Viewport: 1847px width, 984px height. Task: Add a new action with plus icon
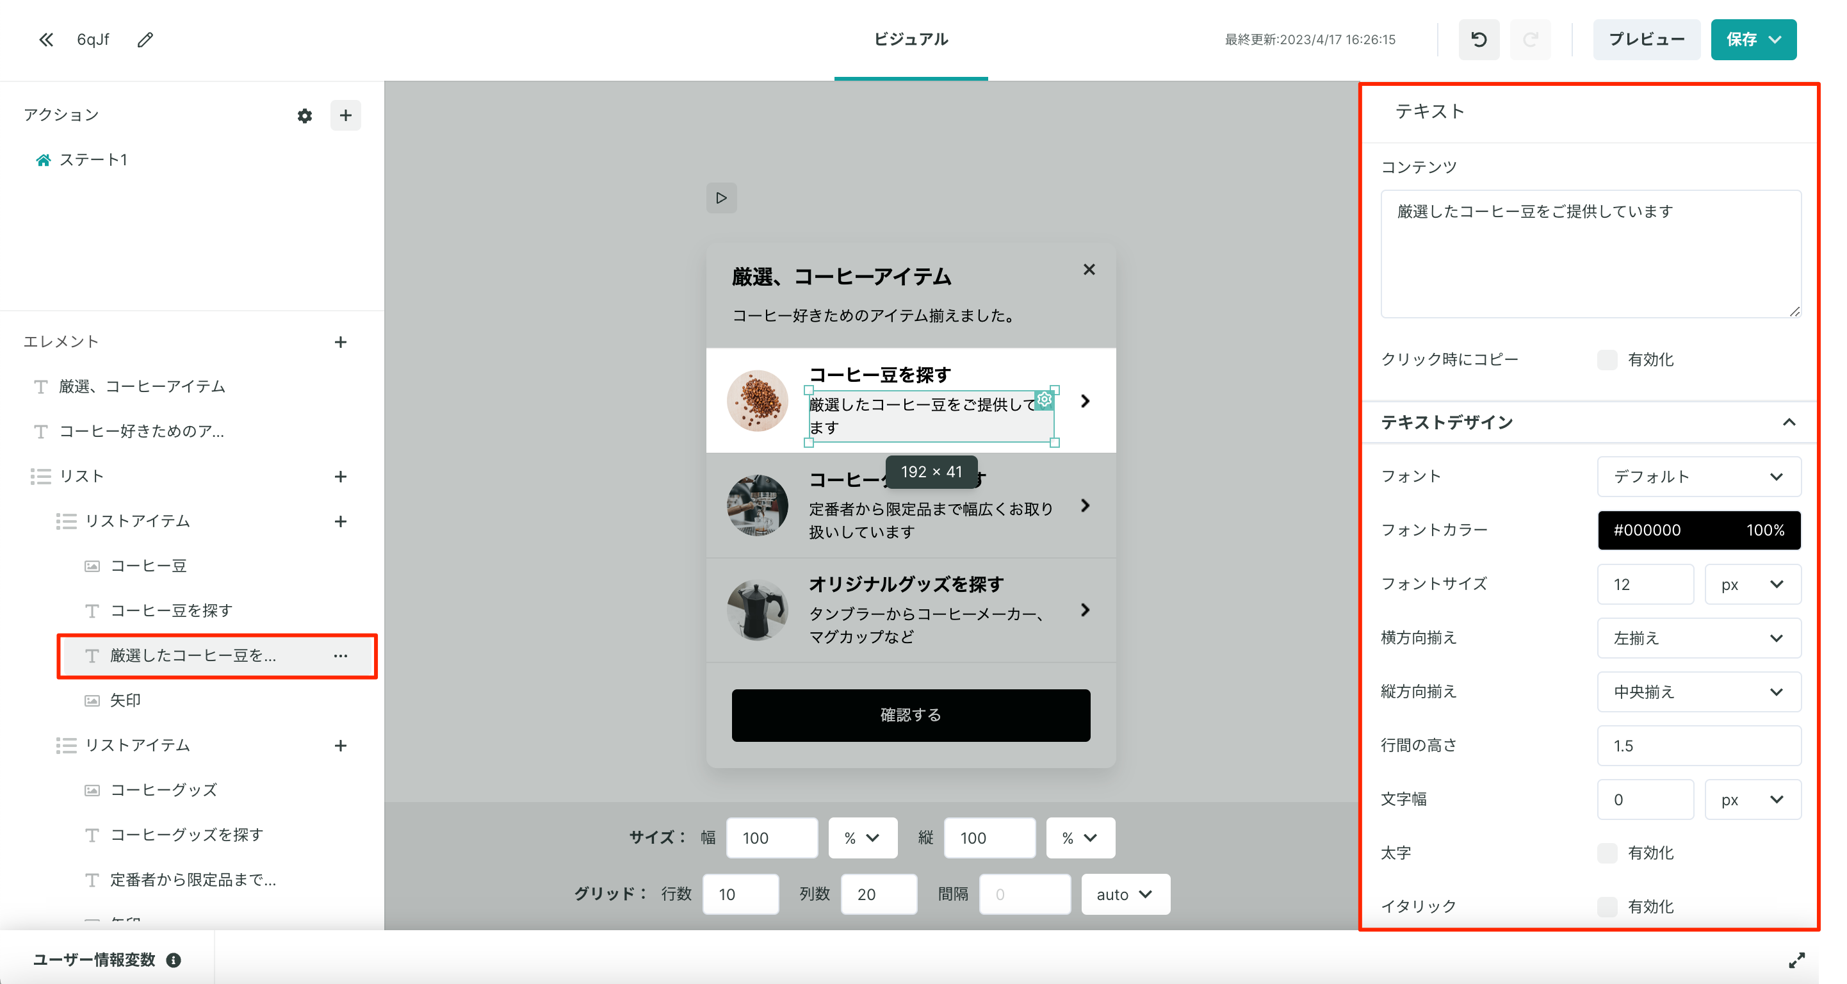[346, 115]
